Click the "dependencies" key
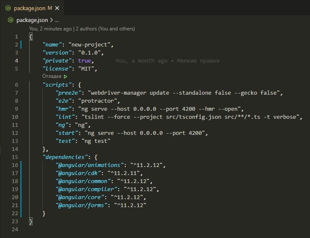 (65, 157)
